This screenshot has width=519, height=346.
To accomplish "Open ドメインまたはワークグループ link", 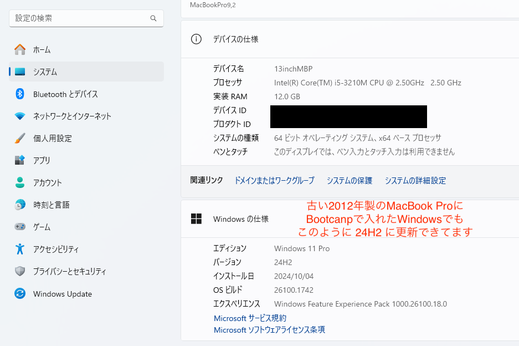I will (274, 181).
